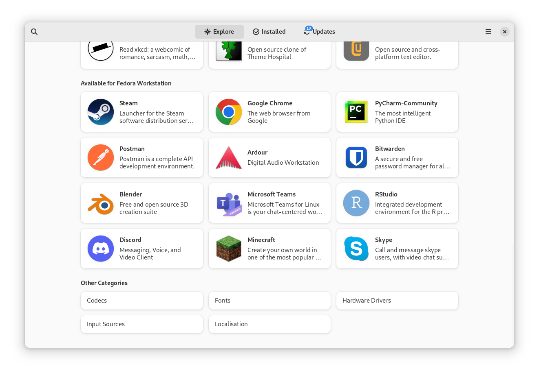Open the Codecs category
This screenshot has height=375, width=539.
tap(142, 301)
